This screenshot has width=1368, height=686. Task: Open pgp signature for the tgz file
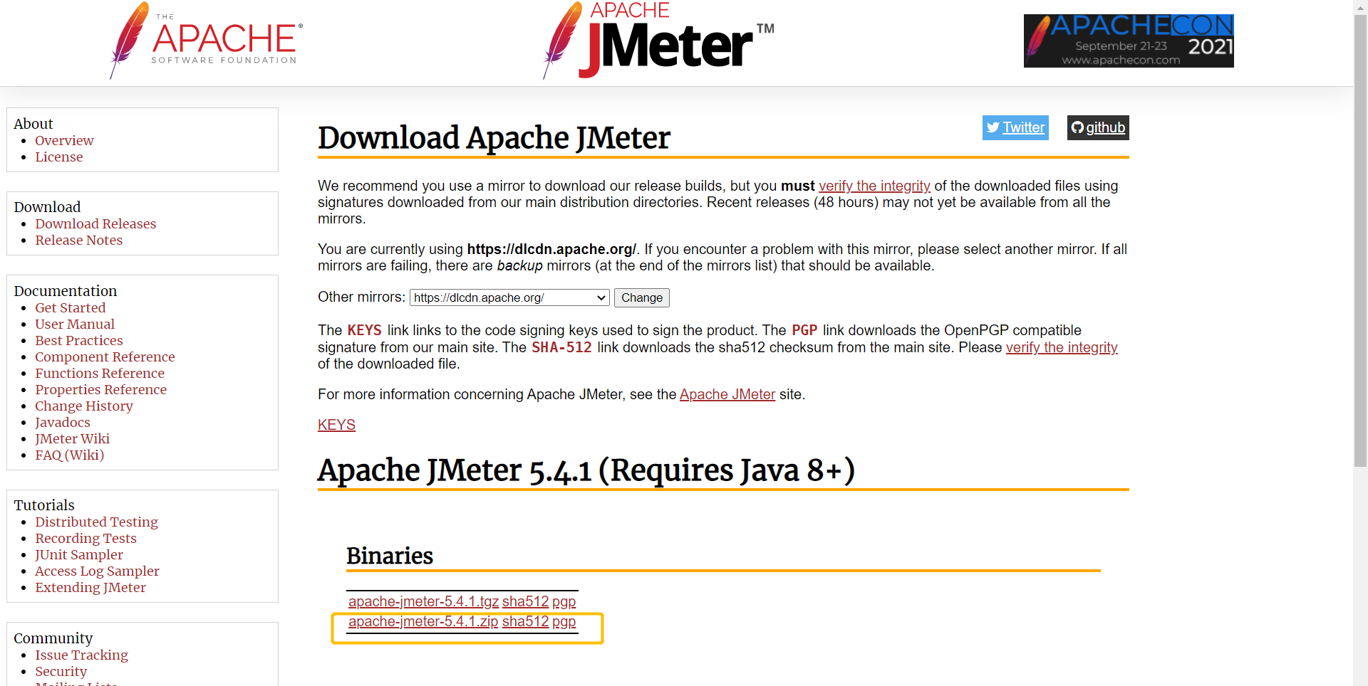(x=564, y=601)
